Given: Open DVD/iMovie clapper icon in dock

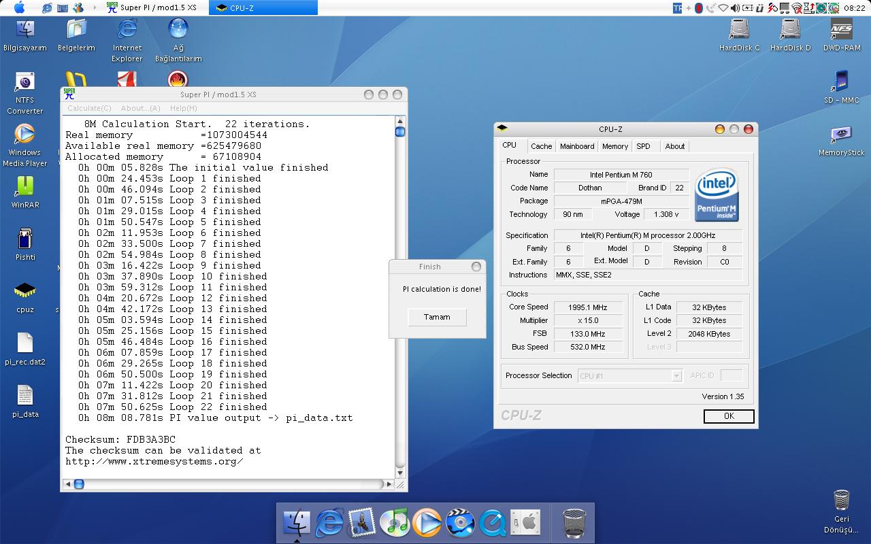Looking at the screenshot, I should coord(460,522).
